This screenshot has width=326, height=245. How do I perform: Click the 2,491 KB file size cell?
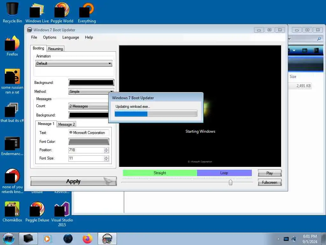(303, 85)
